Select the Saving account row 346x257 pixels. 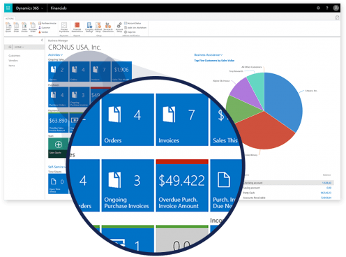point(288,188)
